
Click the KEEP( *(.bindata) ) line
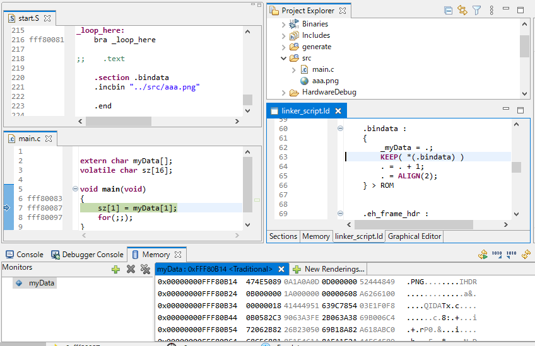pos(422,157)
